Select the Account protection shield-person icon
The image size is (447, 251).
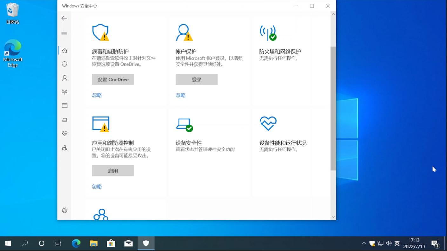pyautogui.click(x=64, y=78)
